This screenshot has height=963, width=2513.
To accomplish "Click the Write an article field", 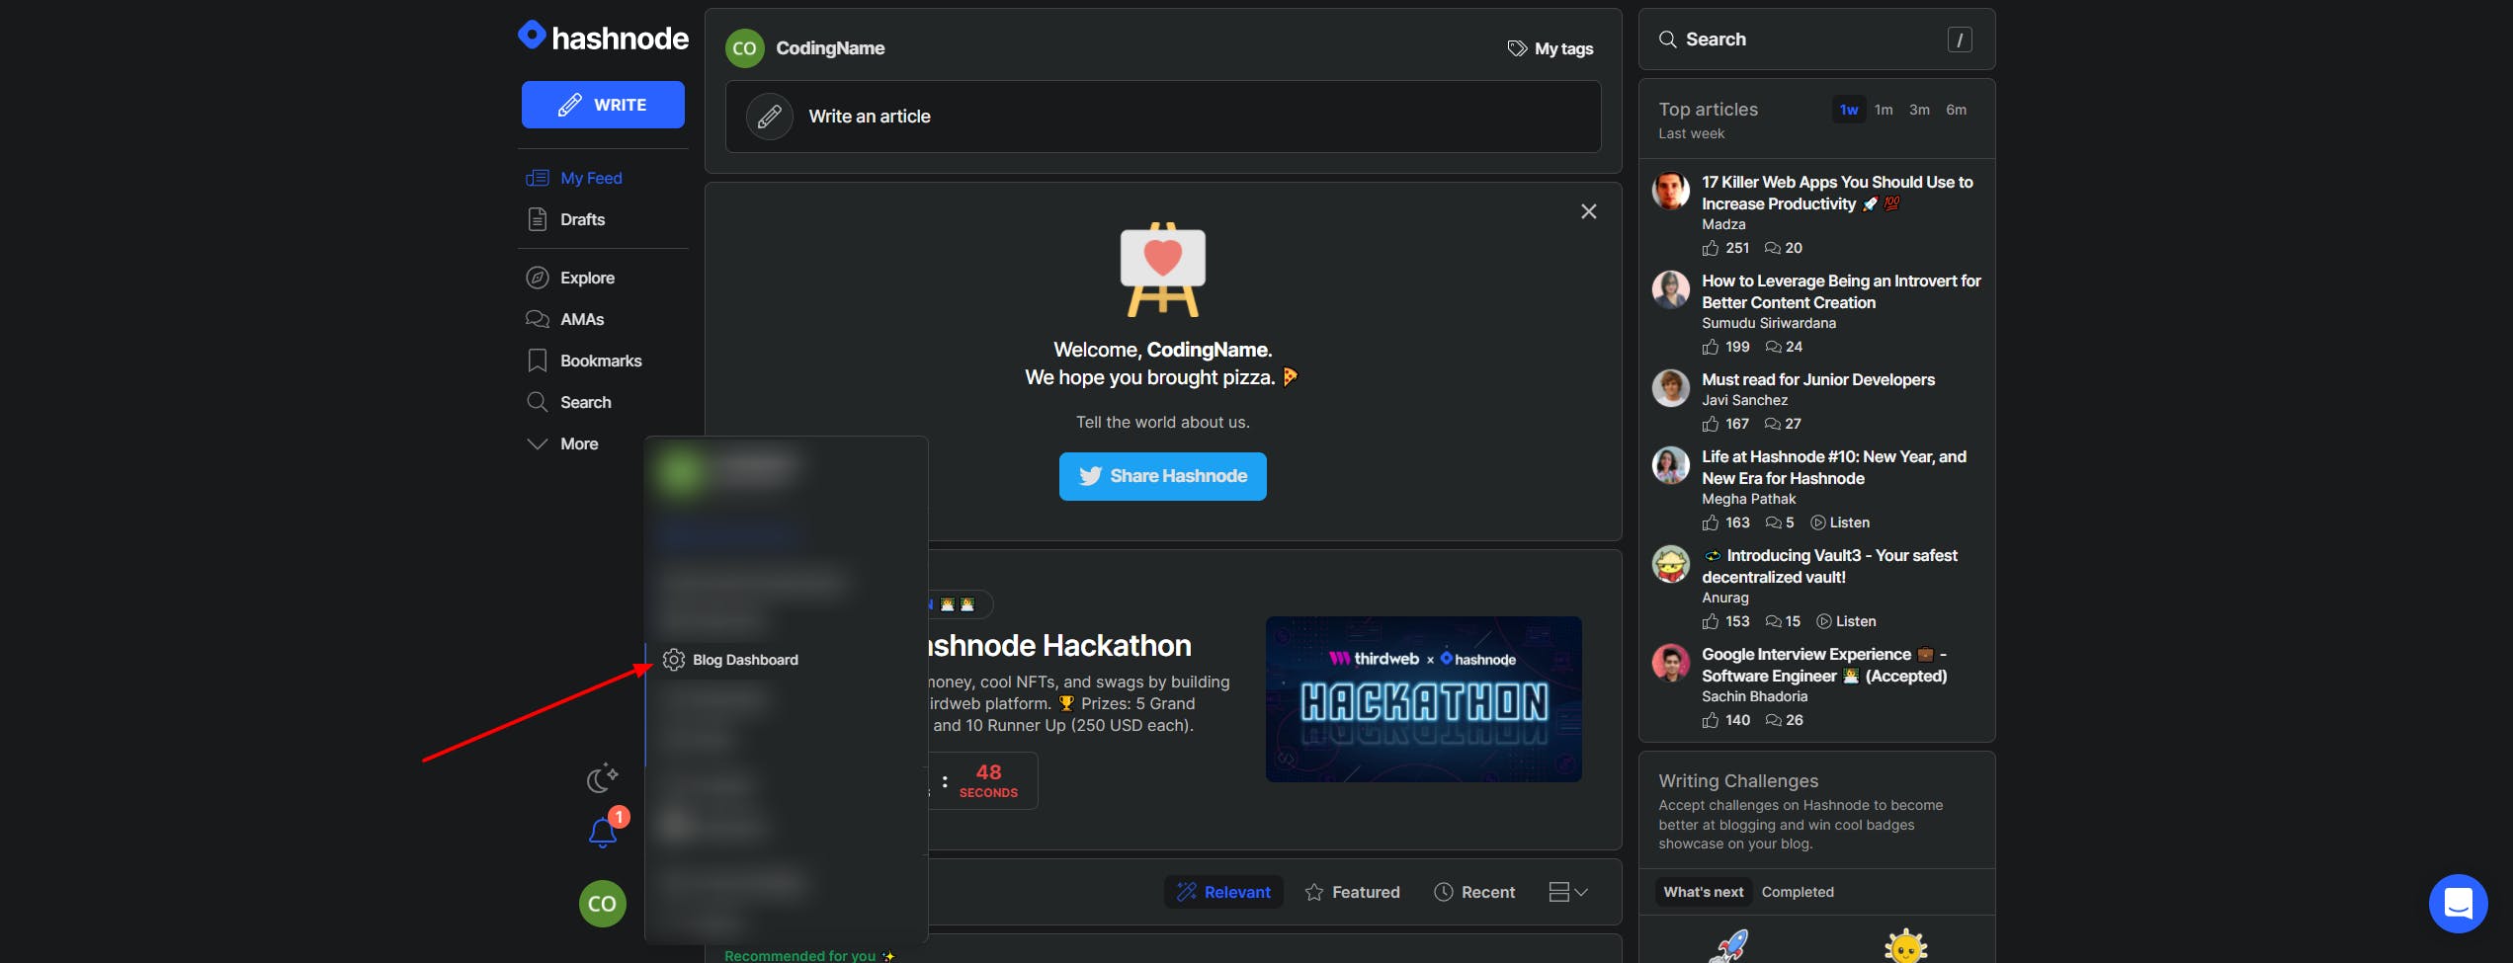I will click(1163, 117).
